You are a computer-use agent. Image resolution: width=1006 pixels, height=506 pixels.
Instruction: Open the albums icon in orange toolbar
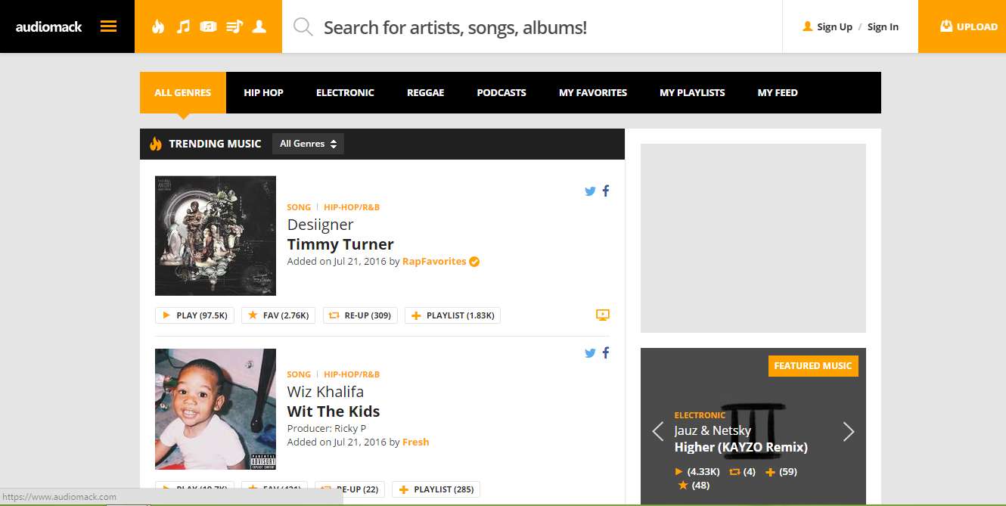[x=209, y=26]
